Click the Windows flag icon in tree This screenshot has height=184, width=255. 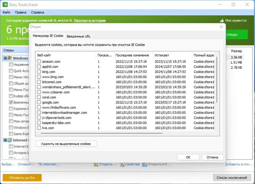(x=10, y=58)
